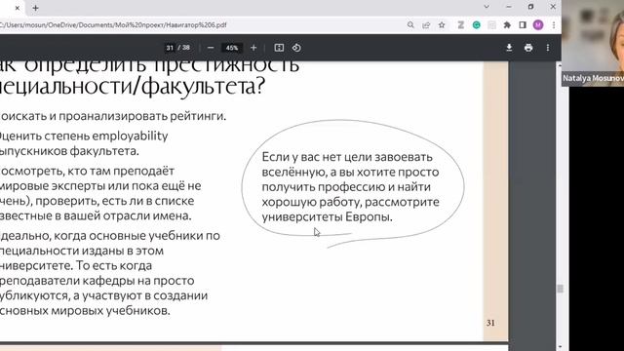Download the PDF file

[x=509, y=48]
